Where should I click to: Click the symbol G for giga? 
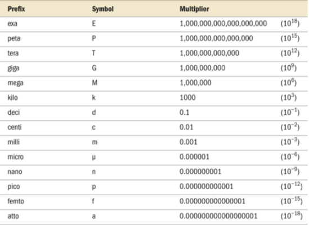94,68
